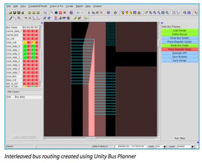Toggle the BG cell for core_data_0 bus
The width and height of the screenshot is (202, 163).
pos(25,46)
